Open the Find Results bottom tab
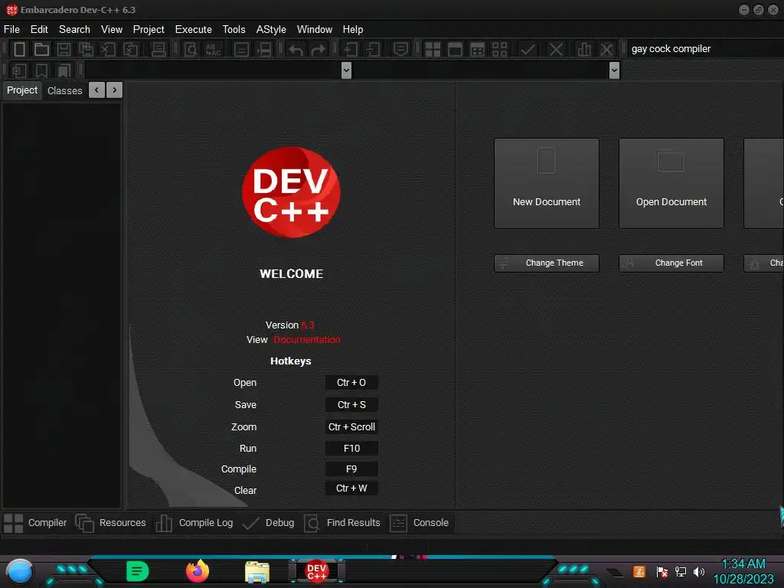Screen dimensions: 784x588 click(342, 523)
